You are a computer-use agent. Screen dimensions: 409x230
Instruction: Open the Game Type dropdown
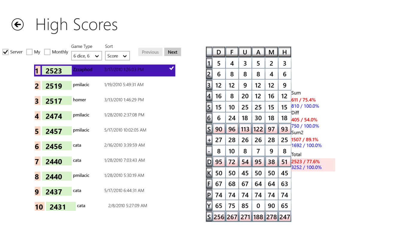(x=87, y=56)
